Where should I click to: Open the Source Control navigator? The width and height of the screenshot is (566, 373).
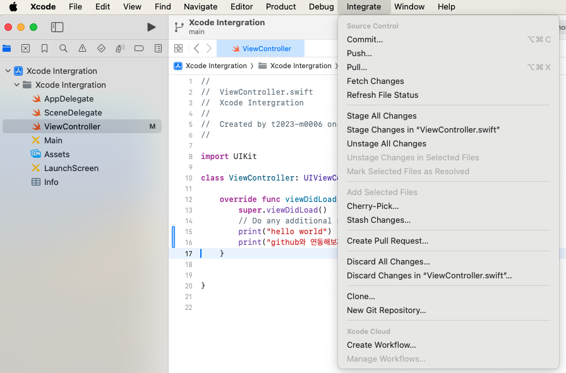(x=26, y=49)
